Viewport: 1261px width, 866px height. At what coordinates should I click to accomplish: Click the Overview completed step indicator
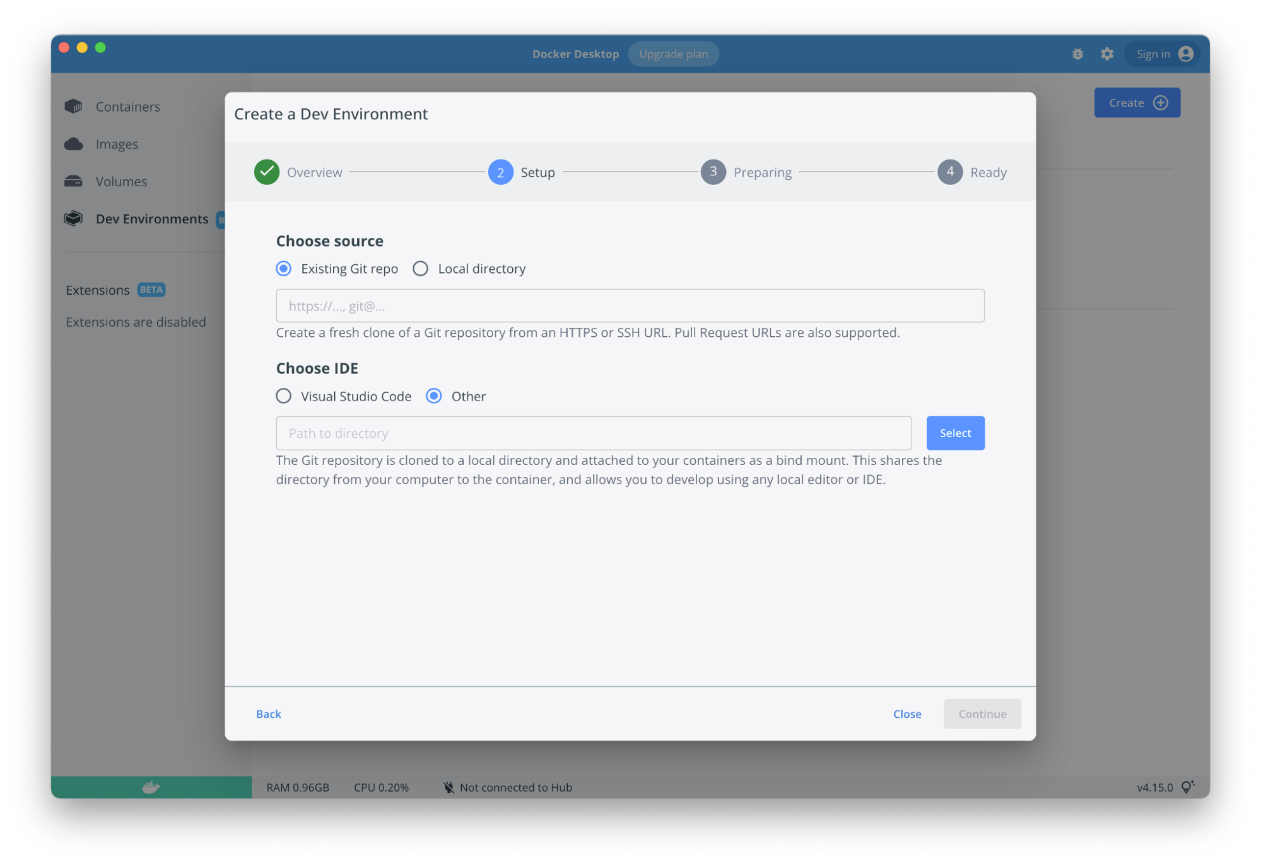click(266, 172)
